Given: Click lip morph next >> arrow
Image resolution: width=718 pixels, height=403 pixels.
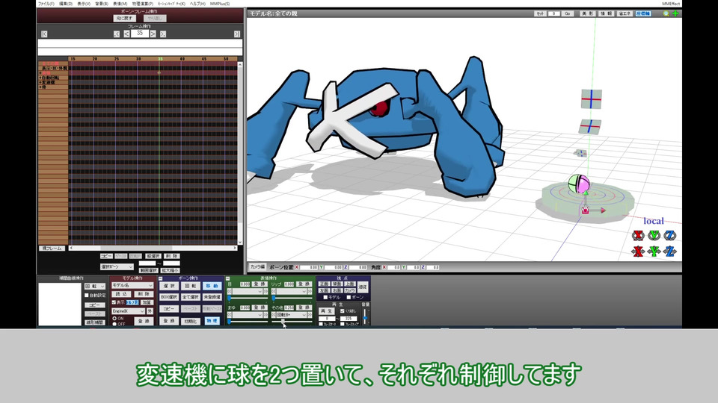Looking at the screenshot, I should tap(310, 291).
